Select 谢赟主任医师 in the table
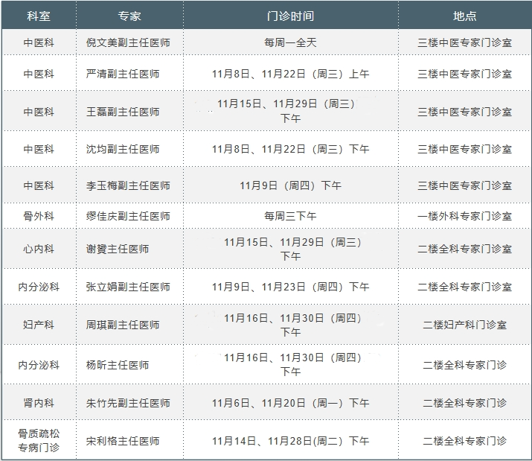The image size is (532, 461). point(118,249)
